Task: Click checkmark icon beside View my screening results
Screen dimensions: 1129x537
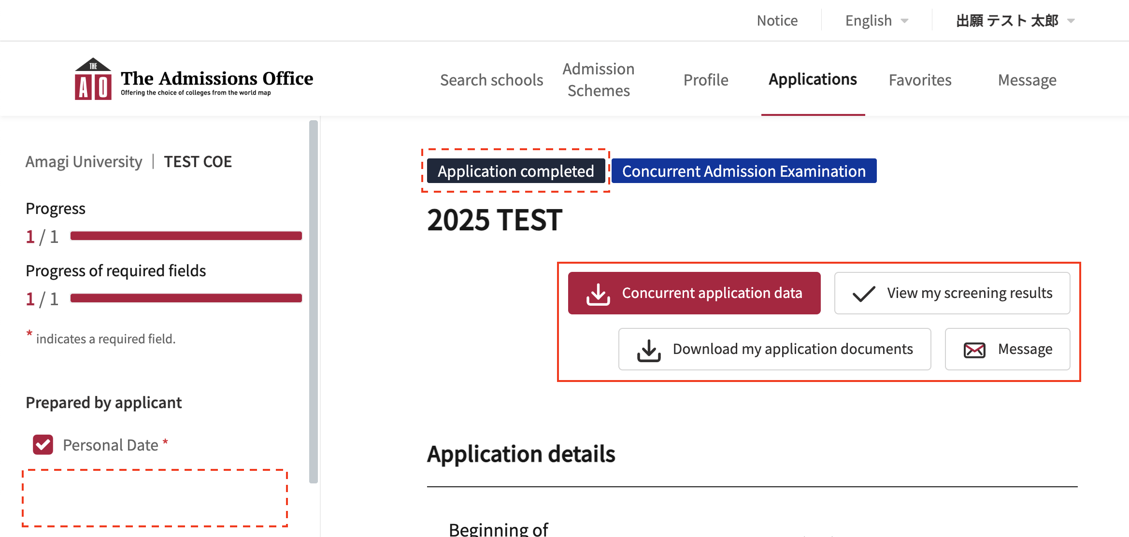Action: tap(864, 294)
